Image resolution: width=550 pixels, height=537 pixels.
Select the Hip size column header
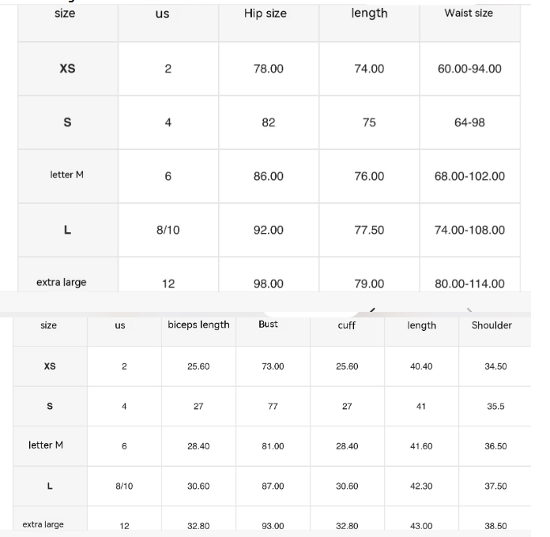(265, 13)
